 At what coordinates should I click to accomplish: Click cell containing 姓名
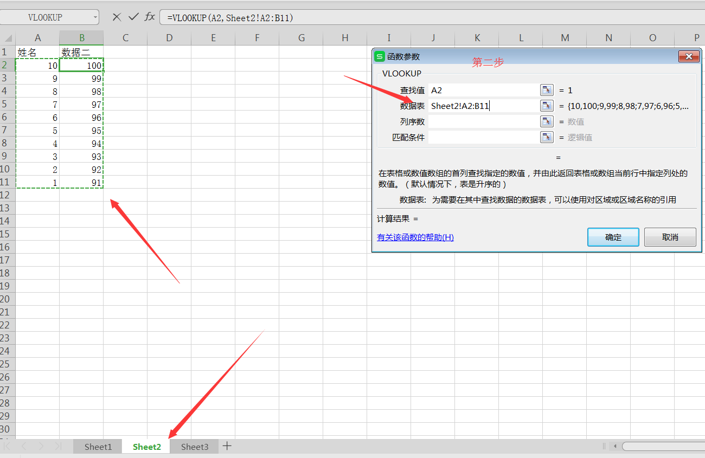pyautogui.click(x=37, y=52)
